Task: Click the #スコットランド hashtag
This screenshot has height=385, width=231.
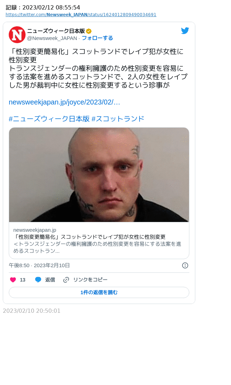Action: [118, 119]
